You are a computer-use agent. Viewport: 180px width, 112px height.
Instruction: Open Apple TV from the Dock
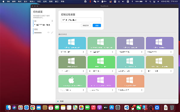[106, 108]
